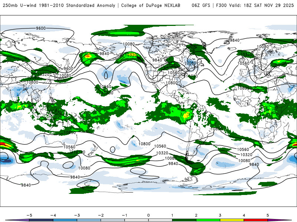
Task: Click the 'College of DuPage NEXLAB' text
Action: click(151, 6)
